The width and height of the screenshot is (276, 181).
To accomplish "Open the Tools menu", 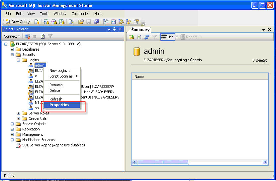I will point(44,14).
